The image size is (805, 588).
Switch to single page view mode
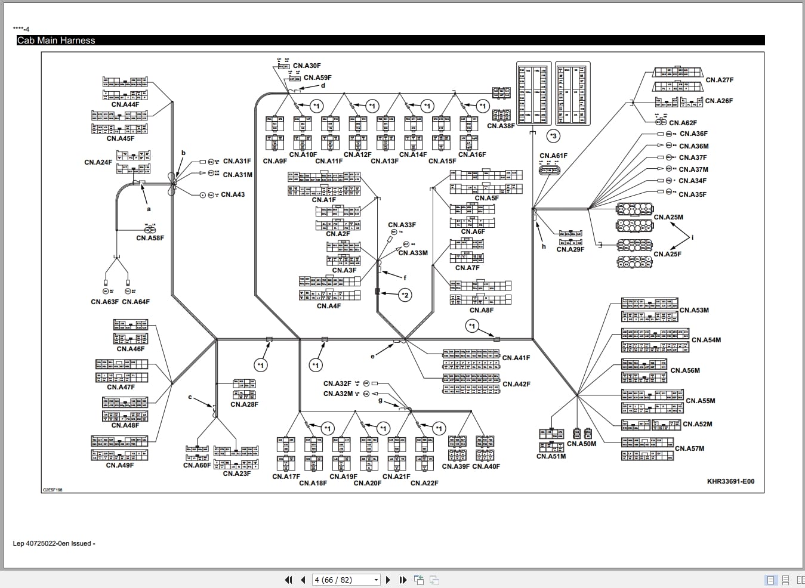click(770, 580)
